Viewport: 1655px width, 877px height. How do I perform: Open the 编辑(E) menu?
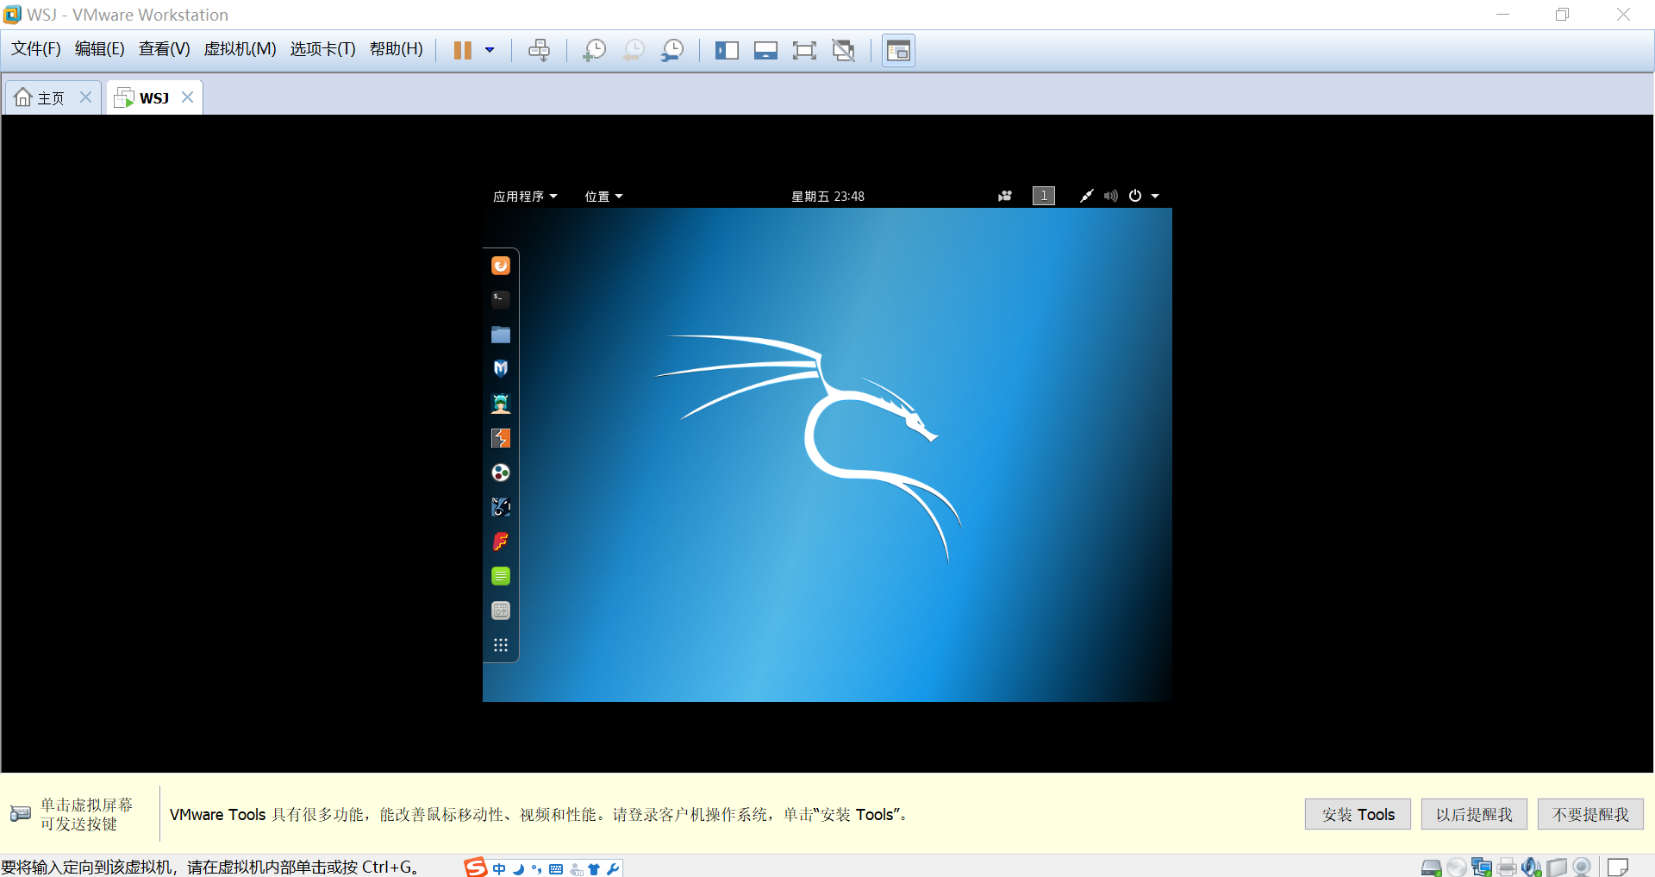99,49
